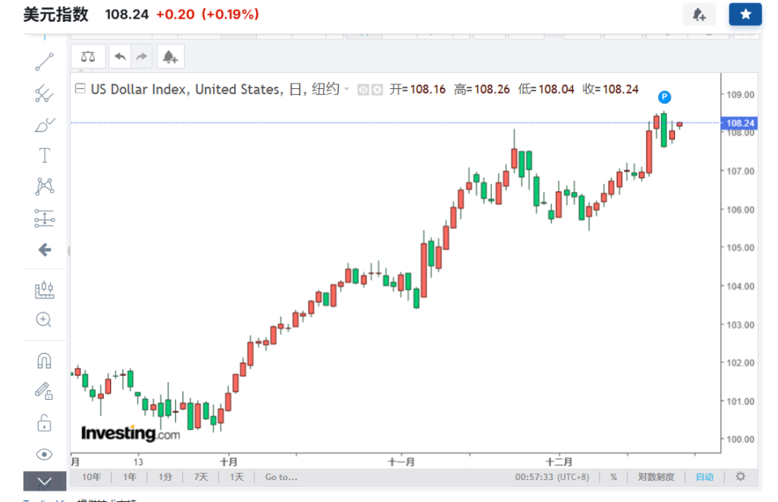Click the 109.00 price axis label
This screenshot has width=778, height=502.
click(x=740, y=95)
